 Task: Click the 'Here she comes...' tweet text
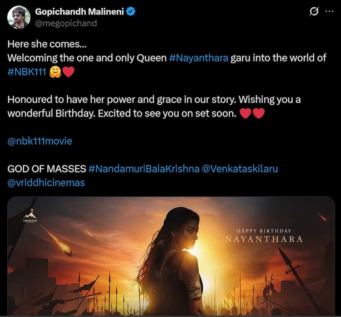tap(47, 44)
